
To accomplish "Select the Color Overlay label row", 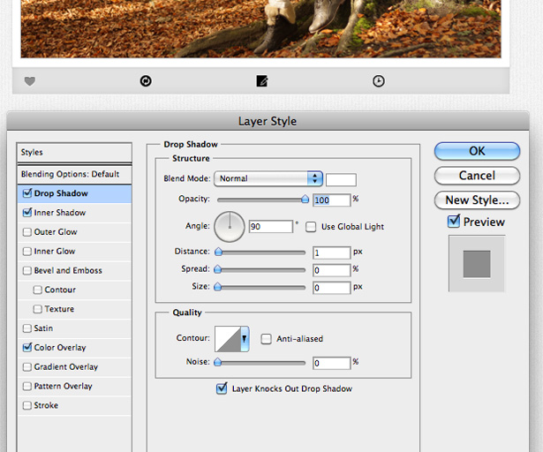I will click(x=74, y=348).
